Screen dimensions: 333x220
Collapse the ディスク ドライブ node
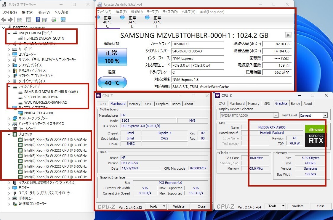coord(9,86)
